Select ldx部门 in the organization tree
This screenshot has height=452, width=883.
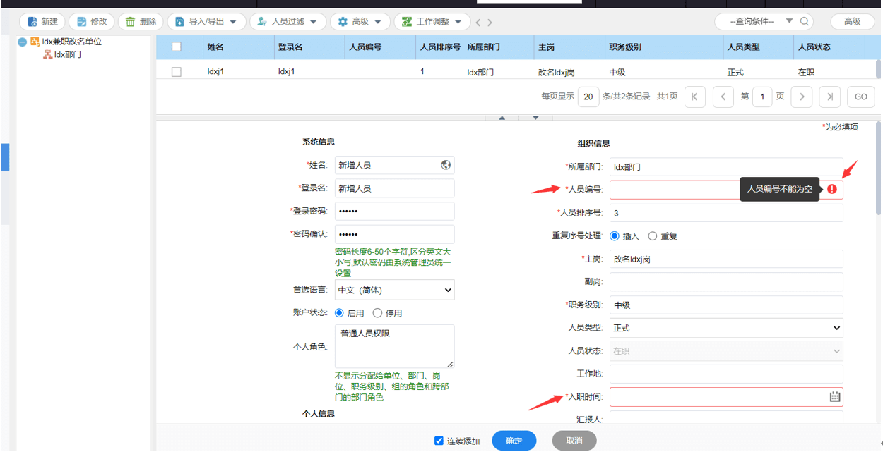pyautogui.click(x=68, y=54)
